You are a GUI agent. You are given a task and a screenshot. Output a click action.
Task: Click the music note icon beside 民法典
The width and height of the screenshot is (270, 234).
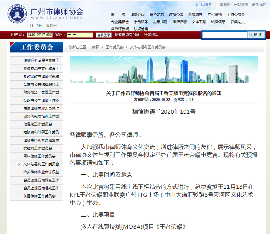[x=197, y=5]
